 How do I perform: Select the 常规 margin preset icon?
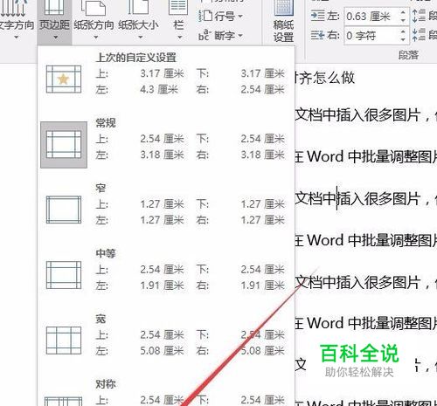click(64, 145)
